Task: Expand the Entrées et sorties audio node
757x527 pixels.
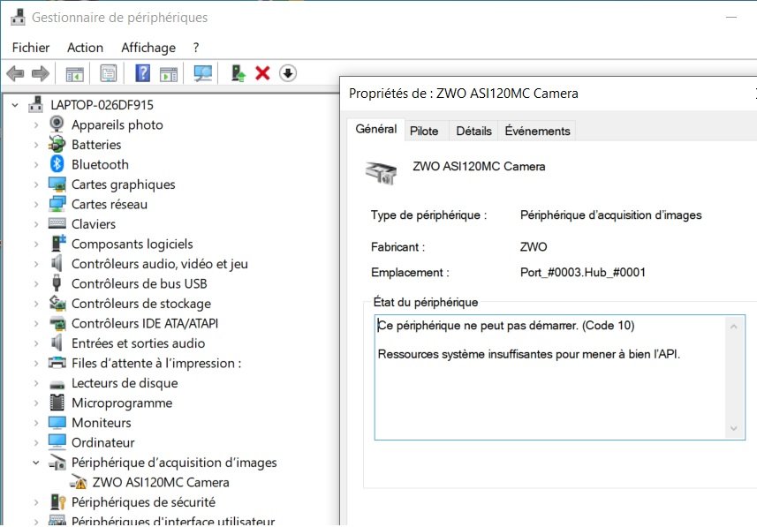Action: coord(35,343)
